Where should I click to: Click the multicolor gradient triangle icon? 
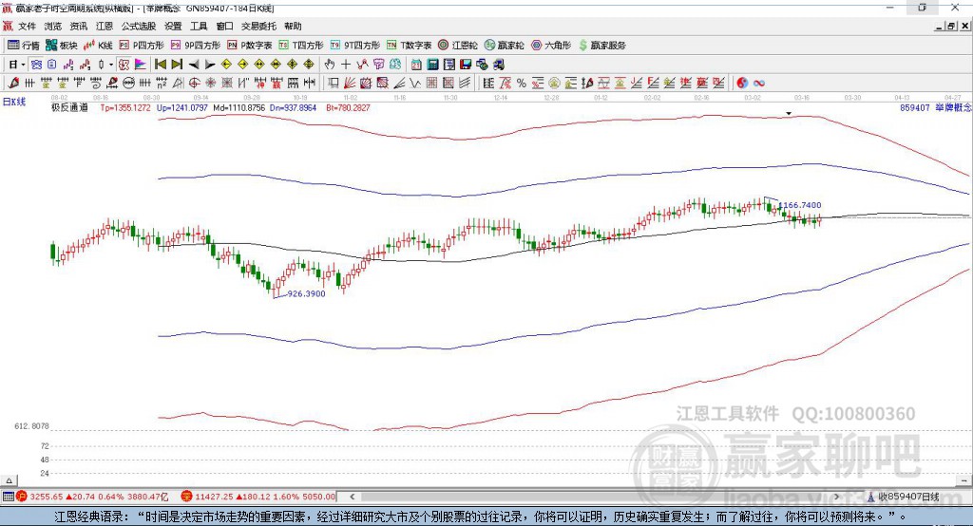click(141, 65)
